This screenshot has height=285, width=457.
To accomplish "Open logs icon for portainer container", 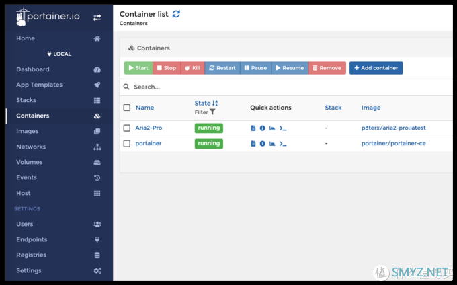I will pyautogui.click(x=253, y=144).
